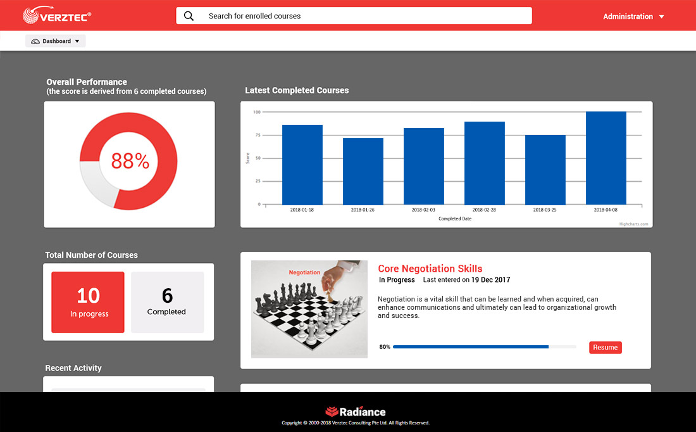Open the Core Negotiation Skills title link
The image size is (696, 432).
click(x=430, y=269)
